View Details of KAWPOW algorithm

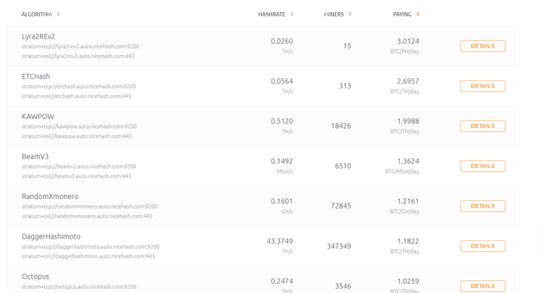(483, 126)
